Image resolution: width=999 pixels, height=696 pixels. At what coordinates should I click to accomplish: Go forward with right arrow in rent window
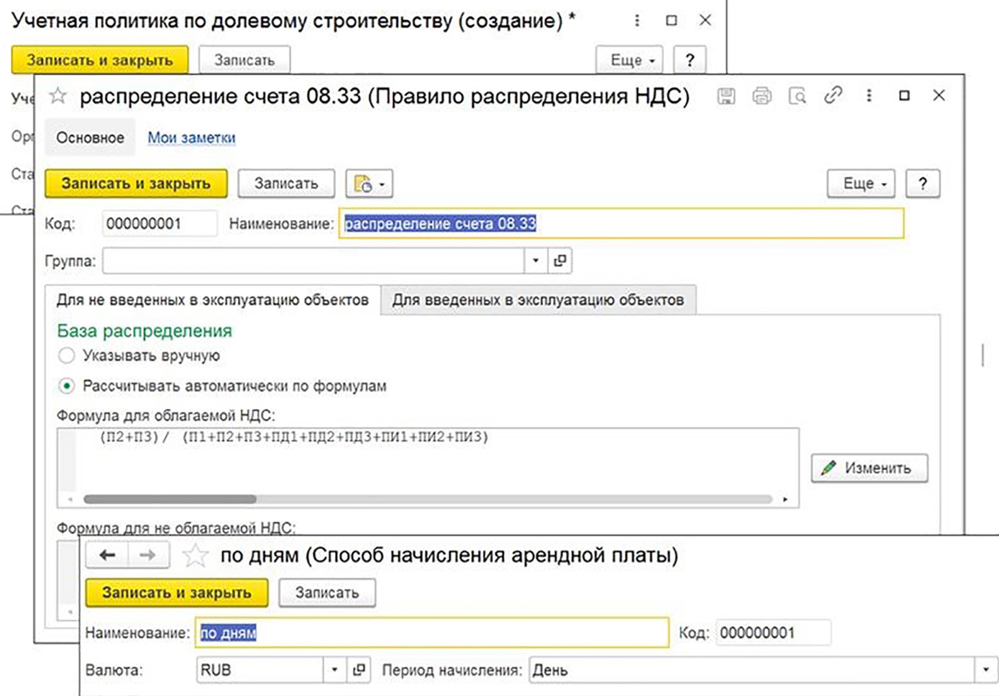click(148, 555)
